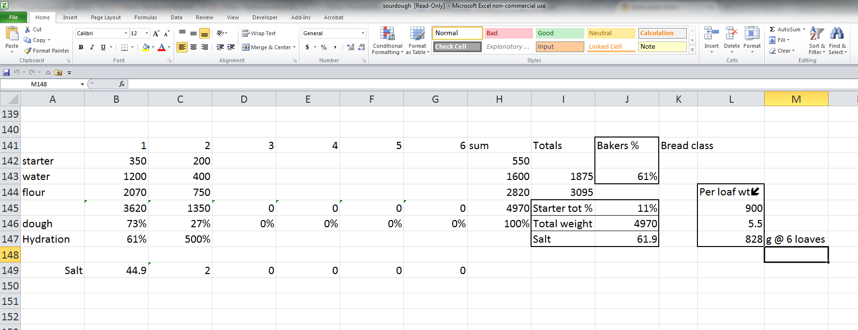The width and height of the screenshot is (858, 330).
Task: Click the Fill Color bucket swatch
Action: pos(146,47)
